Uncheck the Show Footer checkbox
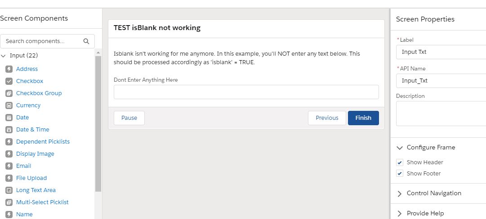Viewport: 486px width, 219px height. [400, 174]
